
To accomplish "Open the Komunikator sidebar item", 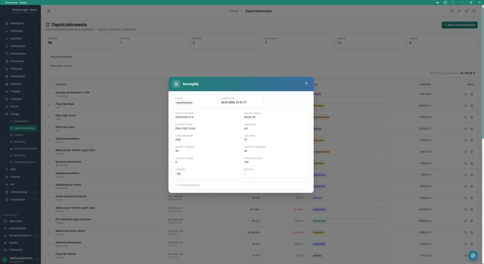I will click(20, 54).
